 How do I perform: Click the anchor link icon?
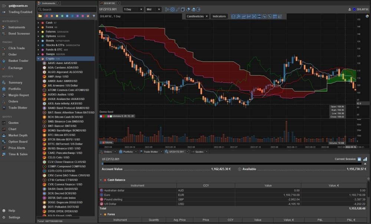coord(349,10)
